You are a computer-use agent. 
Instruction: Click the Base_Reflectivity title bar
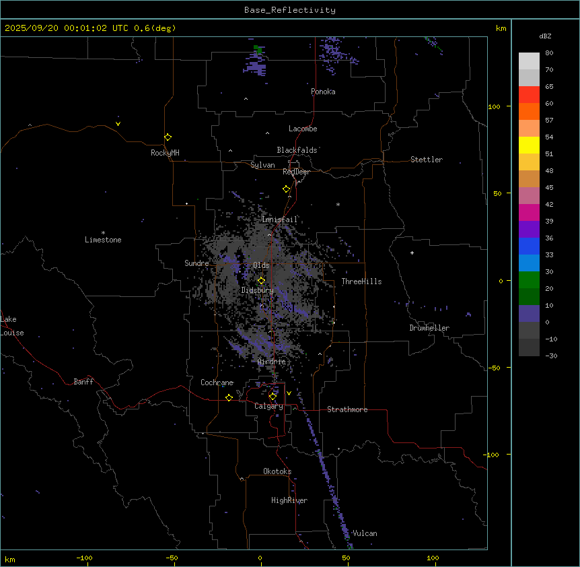(289, 10)
